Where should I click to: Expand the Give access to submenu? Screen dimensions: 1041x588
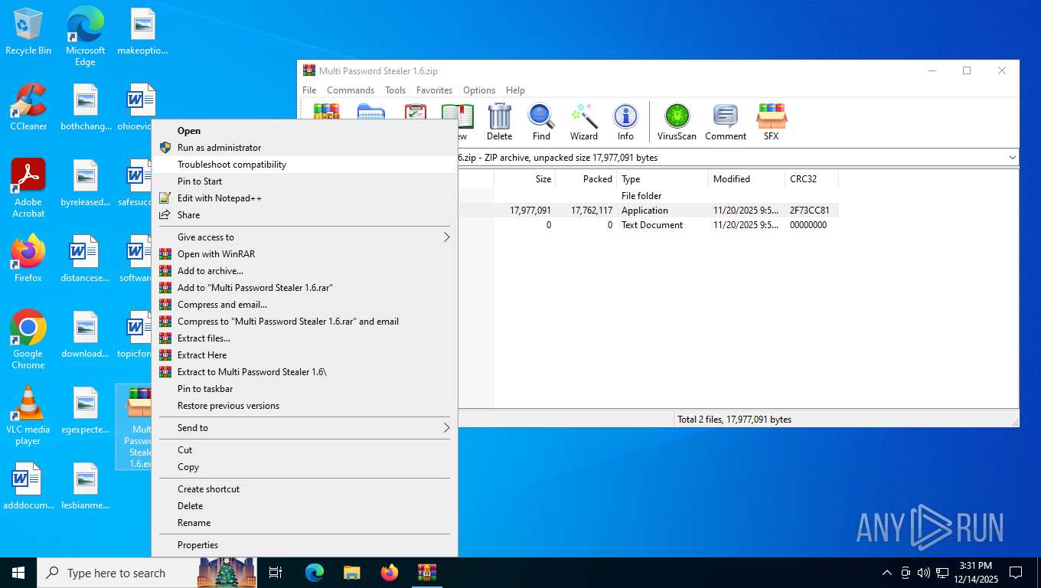pyautogui.click(x=305, y=237)
